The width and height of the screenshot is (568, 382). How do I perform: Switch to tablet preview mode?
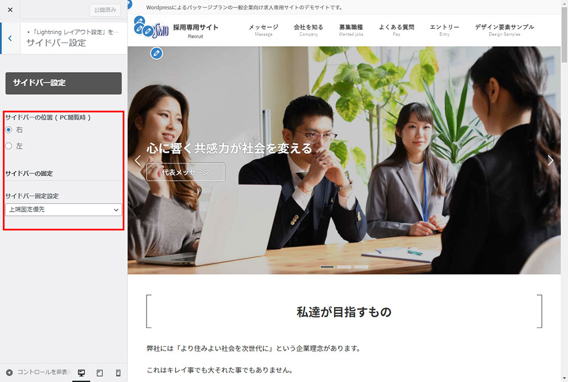(99, 373)
